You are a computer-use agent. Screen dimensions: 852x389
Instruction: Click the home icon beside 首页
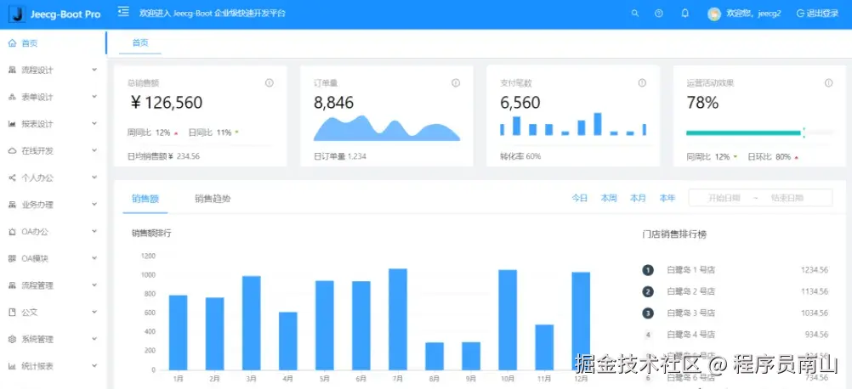click(12, 43)
